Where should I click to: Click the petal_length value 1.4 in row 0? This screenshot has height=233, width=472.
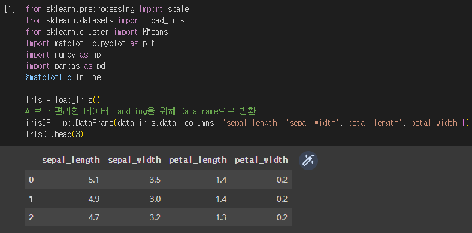221,180
